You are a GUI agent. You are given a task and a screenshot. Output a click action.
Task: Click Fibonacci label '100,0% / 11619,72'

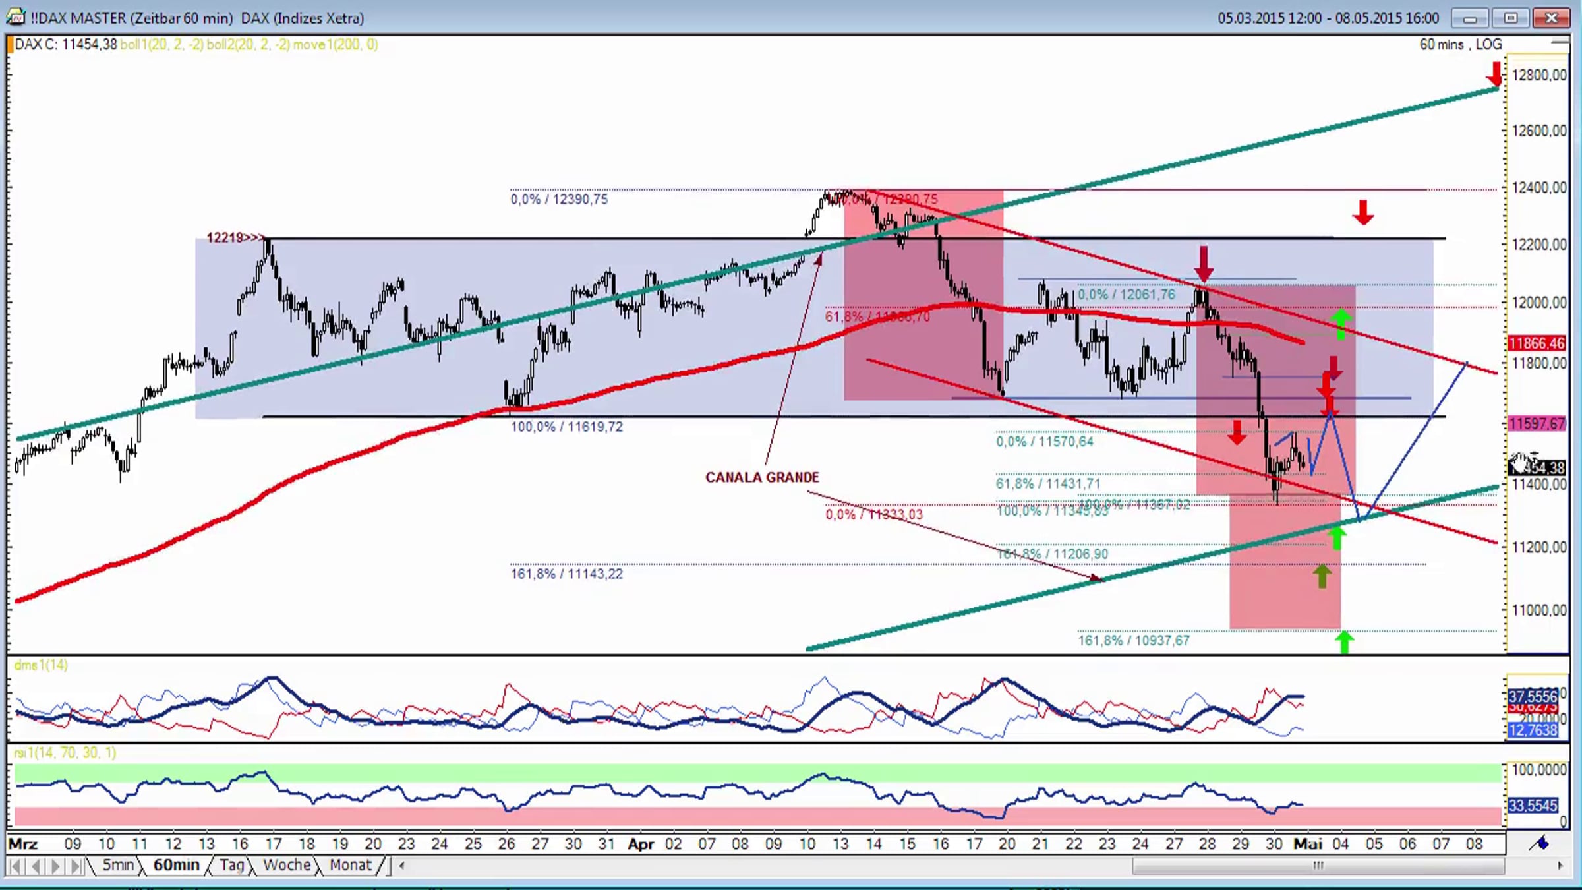tap(566, 427)
